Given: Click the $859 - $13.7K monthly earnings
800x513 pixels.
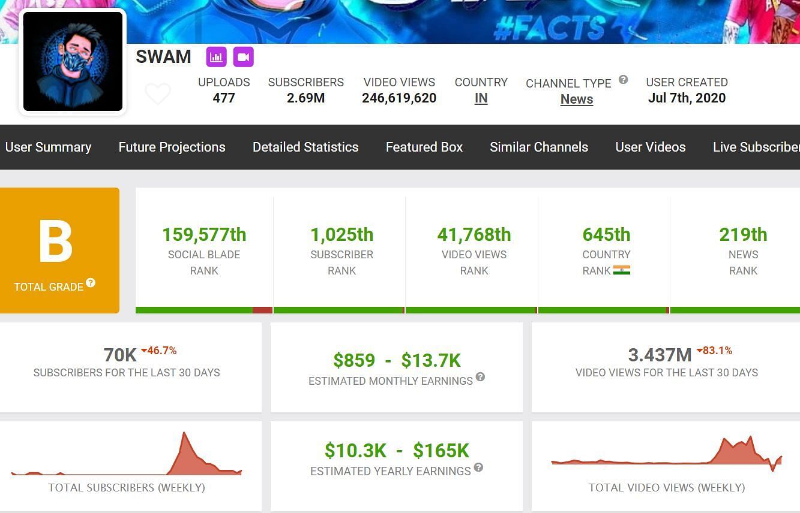Looking at the screenshot, I should click(x=397, y=360).
